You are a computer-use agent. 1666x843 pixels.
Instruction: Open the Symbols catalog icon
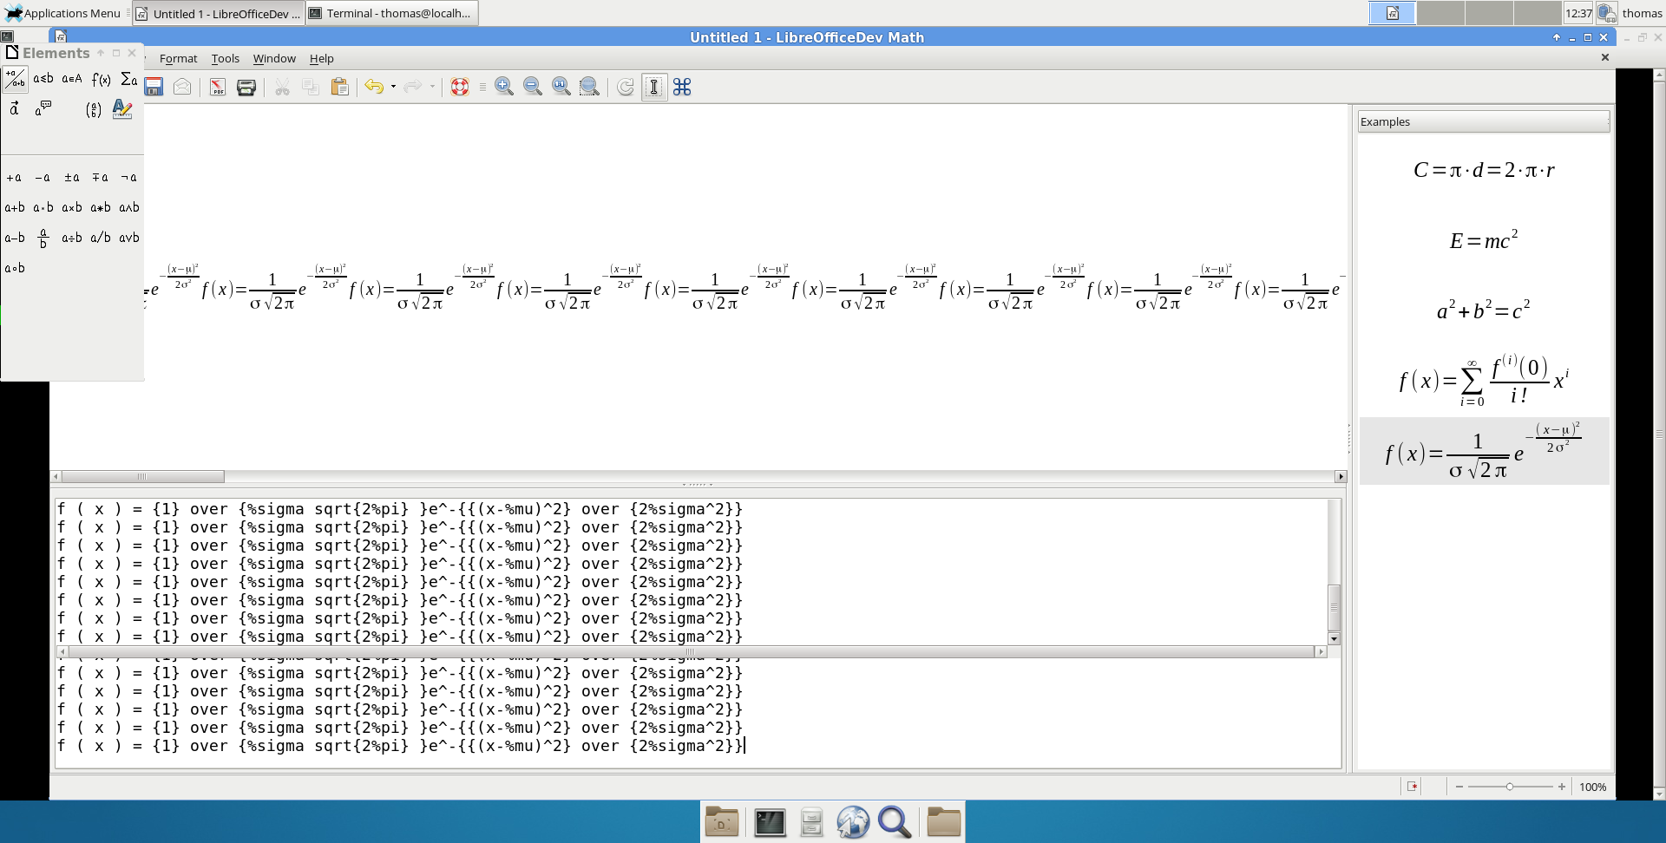(682, 87)
